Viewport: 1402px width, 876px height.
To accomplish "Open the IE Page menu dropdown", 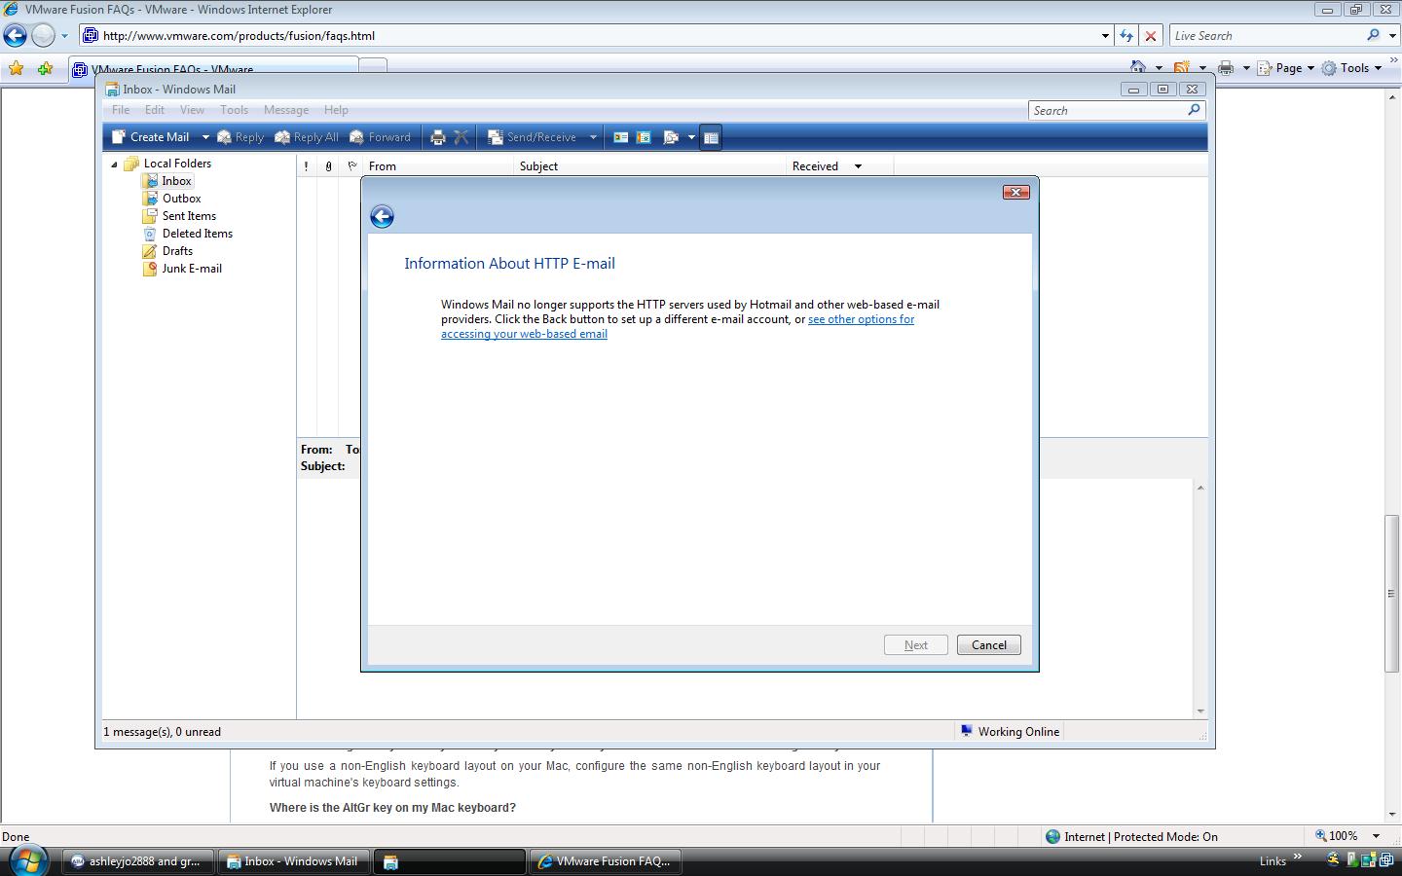I will 1285,68.
